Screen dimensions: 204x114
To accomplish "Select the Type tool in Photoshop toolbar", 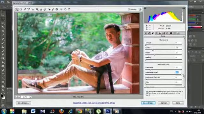I will point(3,74).
